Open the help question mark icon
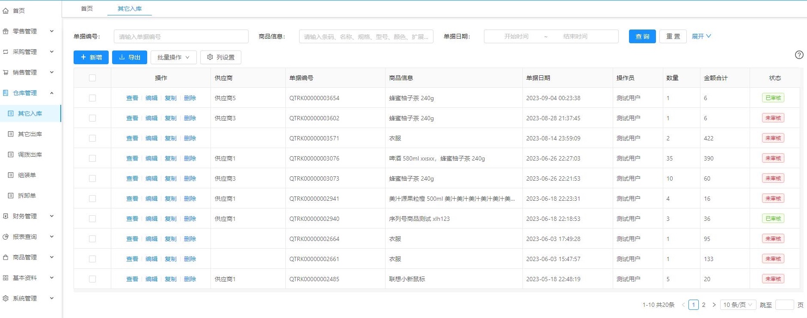The image size is (807, 318). click(x=799, y=55)
